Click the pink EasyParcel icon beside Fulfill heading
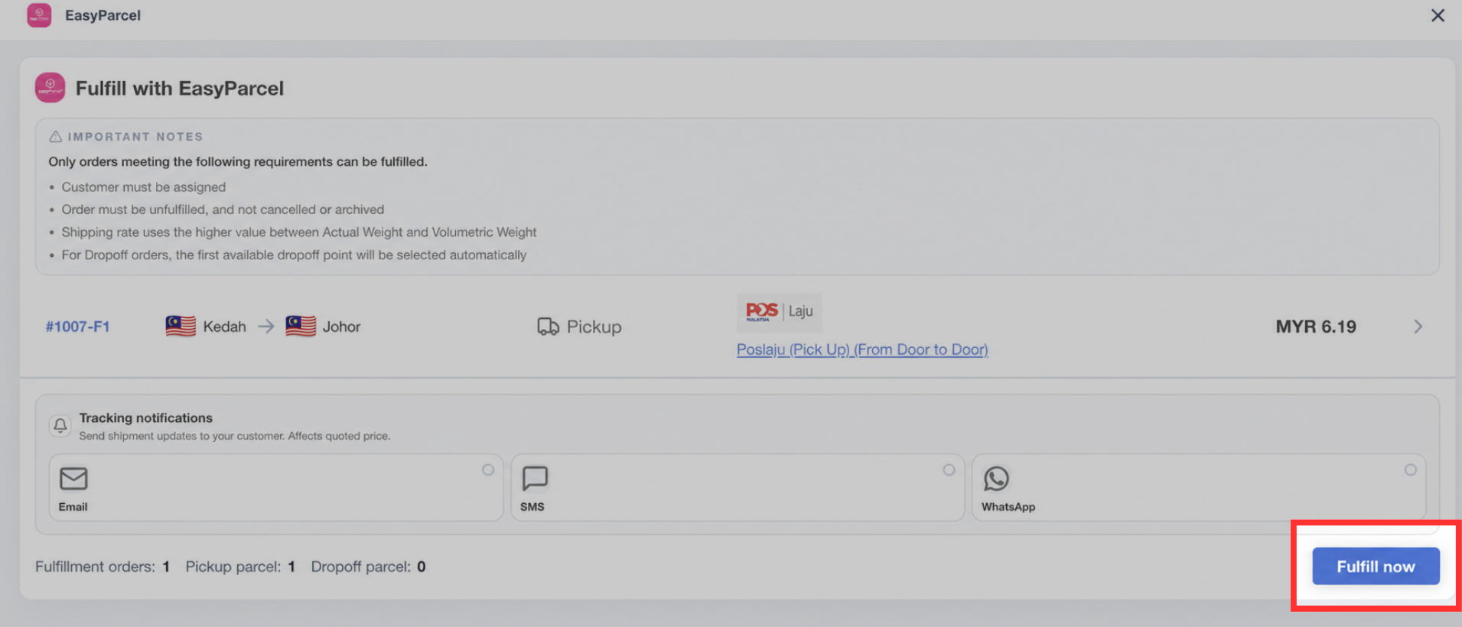1462x627 pixels. 50,88
